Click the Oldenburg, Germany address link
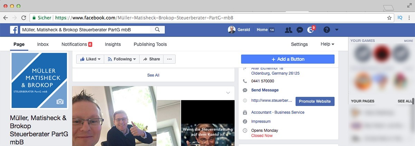 pos(275,73)
